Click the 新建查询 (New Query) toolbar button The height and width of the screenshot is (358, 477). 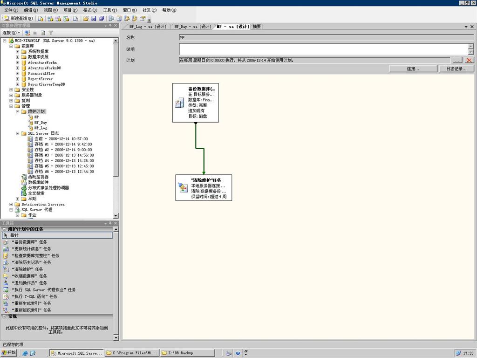coord(19,19)
